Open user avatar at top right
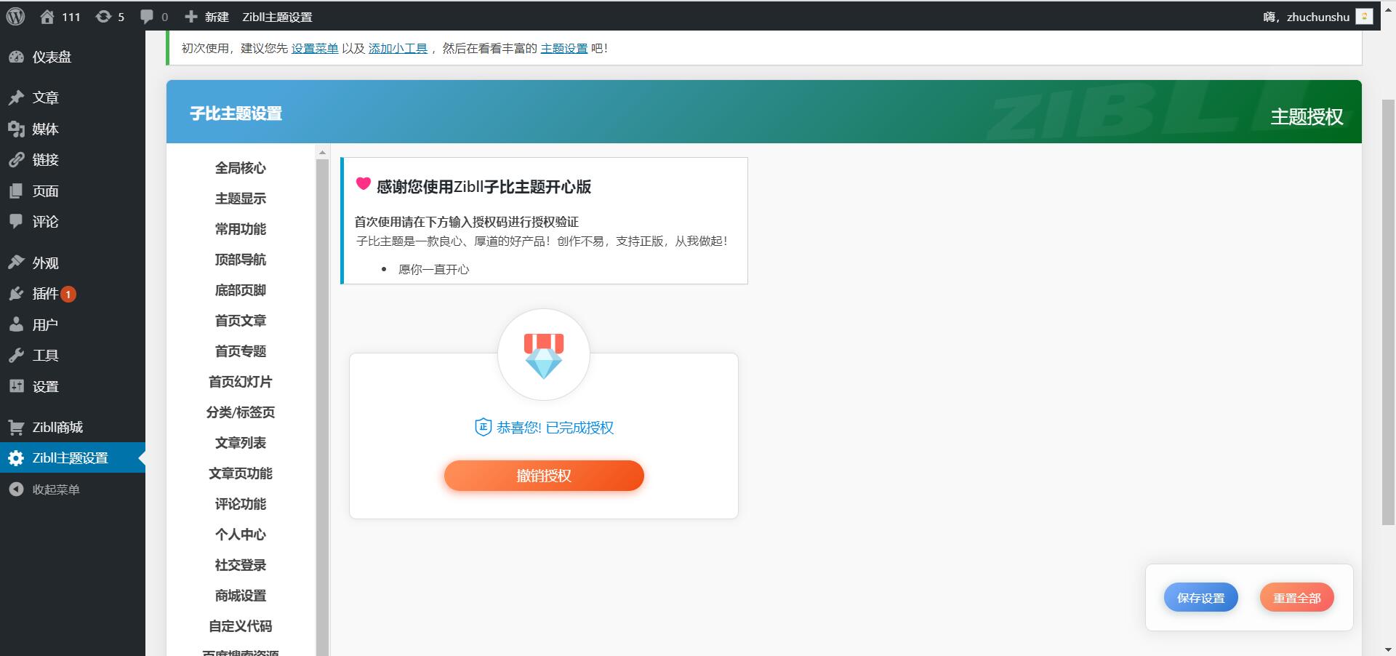The width and height of the screenshot is (1396, 656). tap(1365, 16)
